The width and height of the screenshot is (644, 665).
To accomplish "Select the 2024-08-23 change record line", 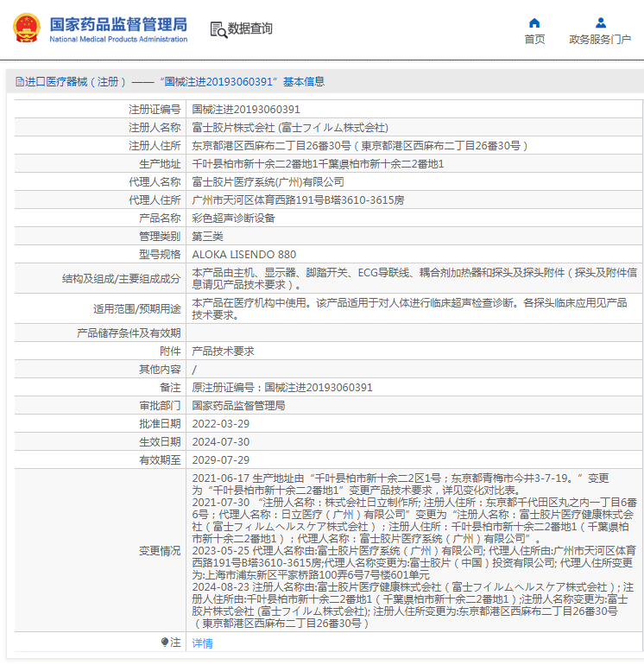I will tap(414, 605).
